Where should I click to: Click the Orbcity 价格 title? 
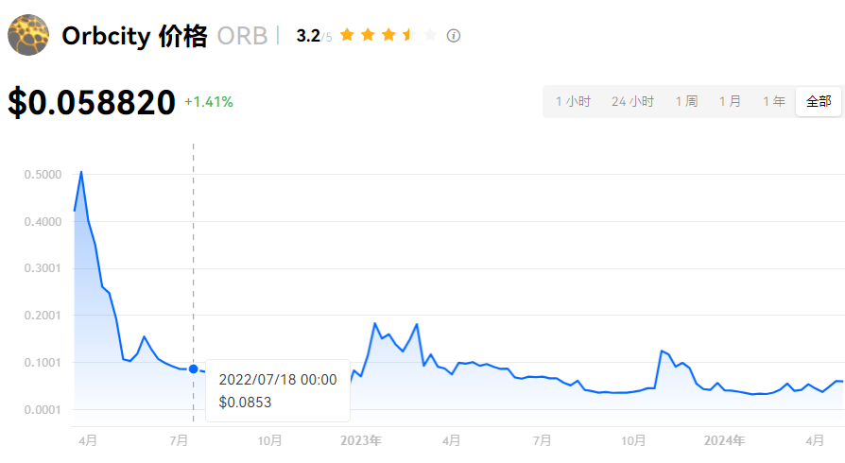pyautogui.click(x=134, y=36)
